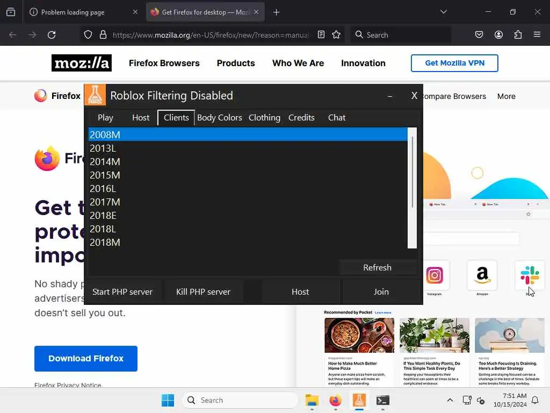Select the 2018E client
Image resolution: width=550 pixels, height=413 pixels.
click(248, 215)
